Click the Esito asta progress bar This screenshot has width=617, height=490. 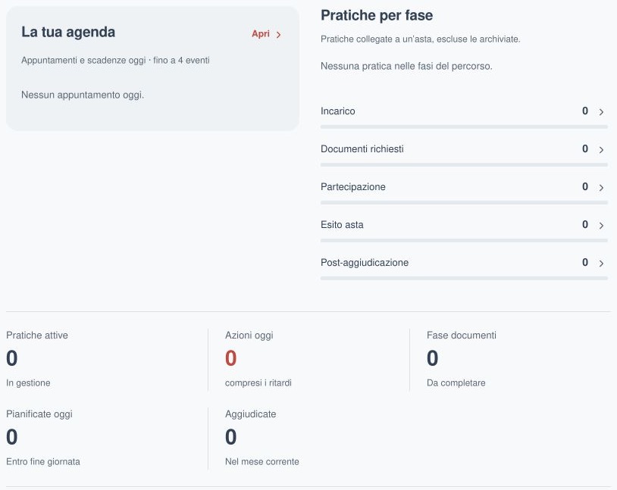464,240
